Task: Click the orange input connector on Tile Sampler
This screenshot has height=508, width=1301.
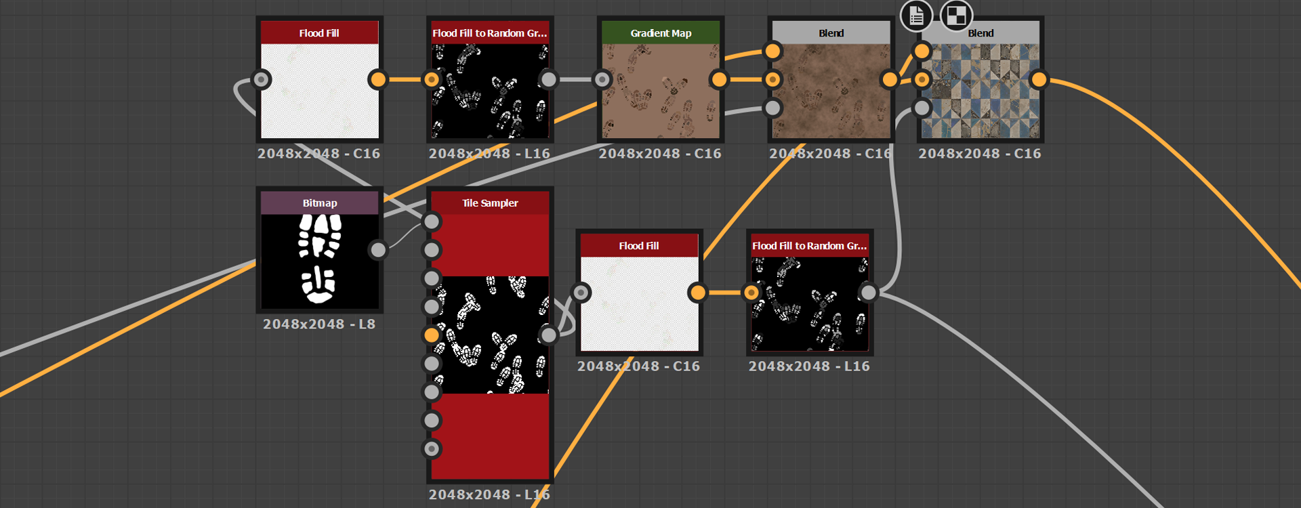Action: tap(432, 335)
